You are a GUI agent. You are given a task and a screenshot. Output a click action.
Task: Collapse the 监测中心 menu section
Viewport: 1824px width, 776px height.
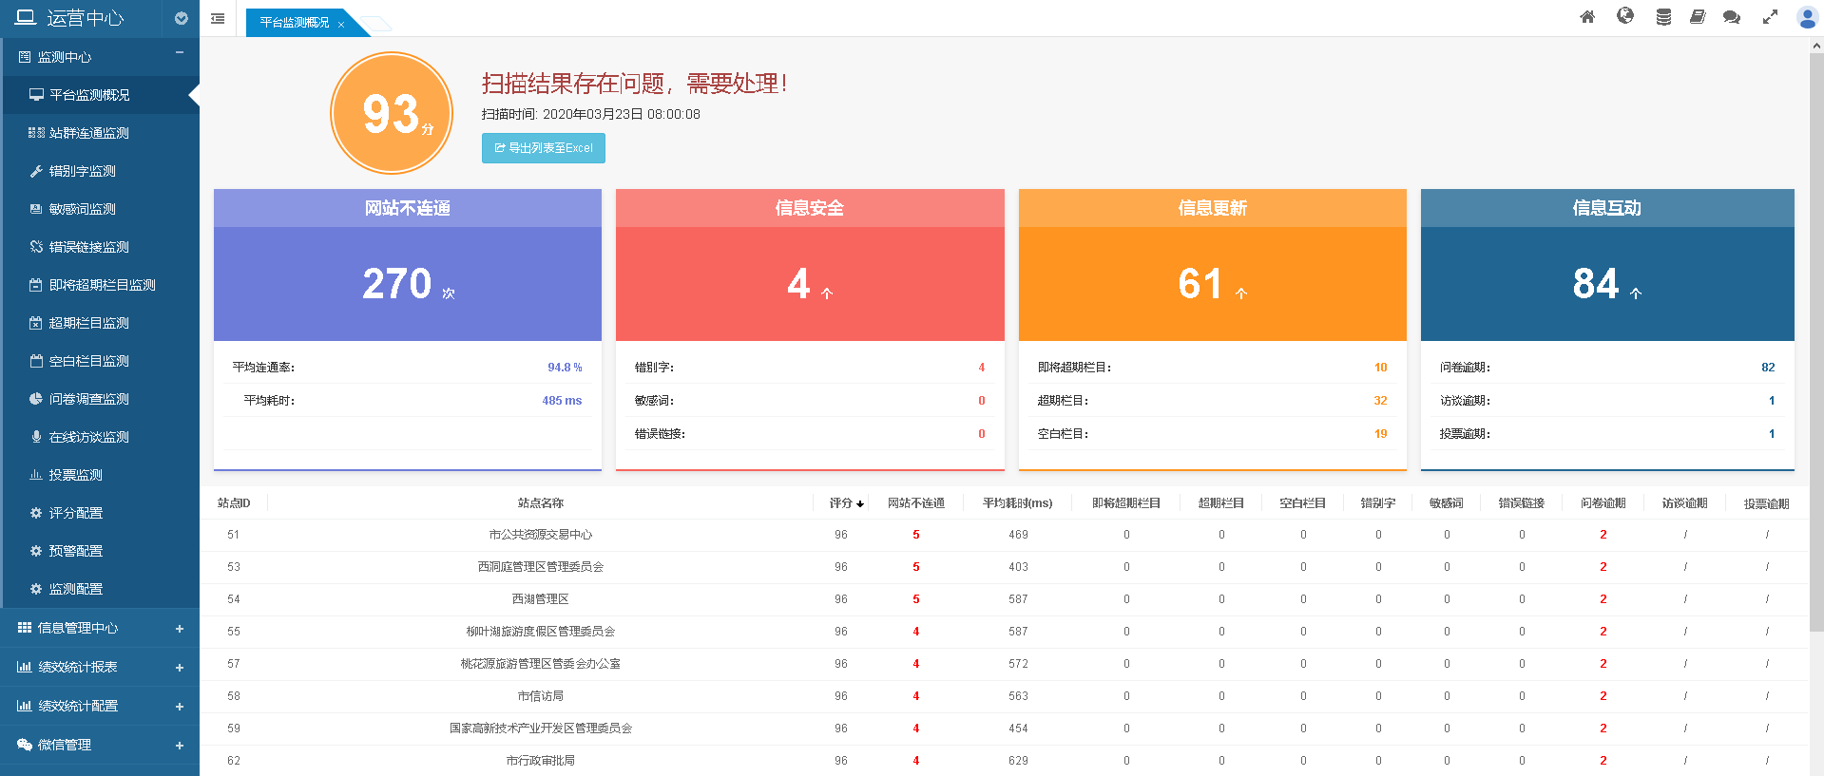coord(179,53)
